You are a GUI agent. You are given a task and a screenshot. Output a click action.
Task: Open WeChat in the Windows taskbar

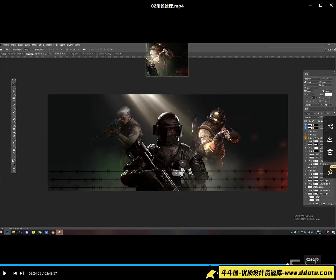point(40,232)
